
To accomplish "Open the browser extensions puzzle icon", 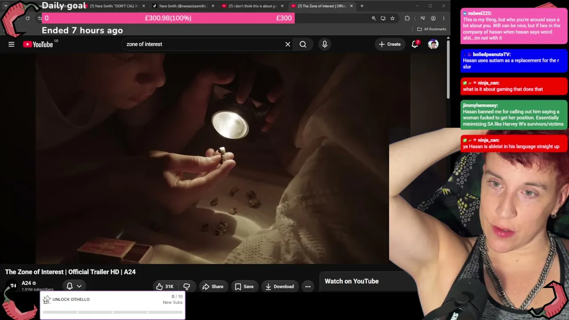I will pyautogui.click(x=407, y=18).
